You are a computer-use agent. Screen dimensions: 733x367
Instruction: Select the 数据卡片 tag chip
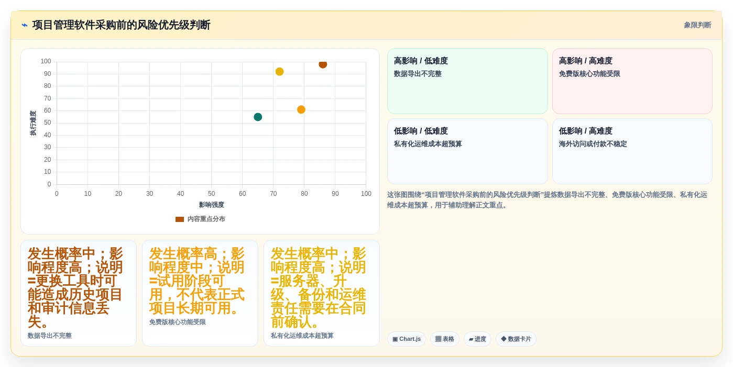coord(516,339)
